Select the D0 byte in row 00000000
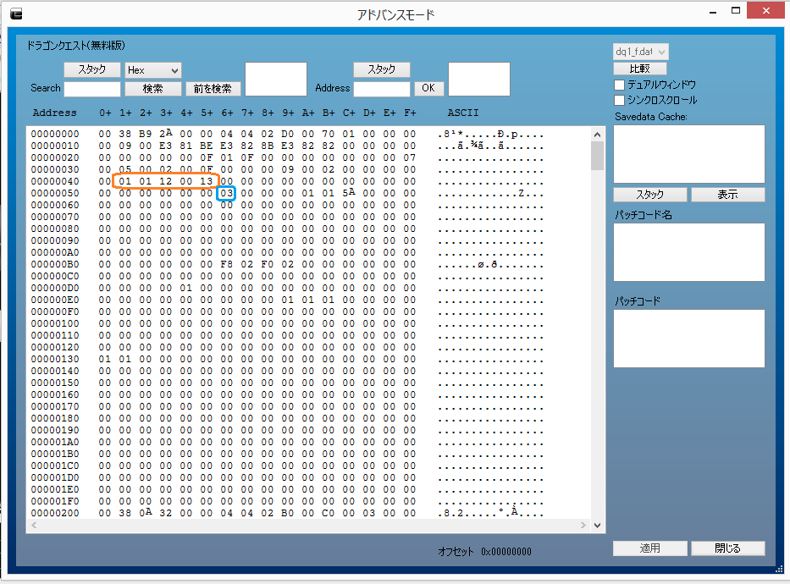 click(288, 134)
